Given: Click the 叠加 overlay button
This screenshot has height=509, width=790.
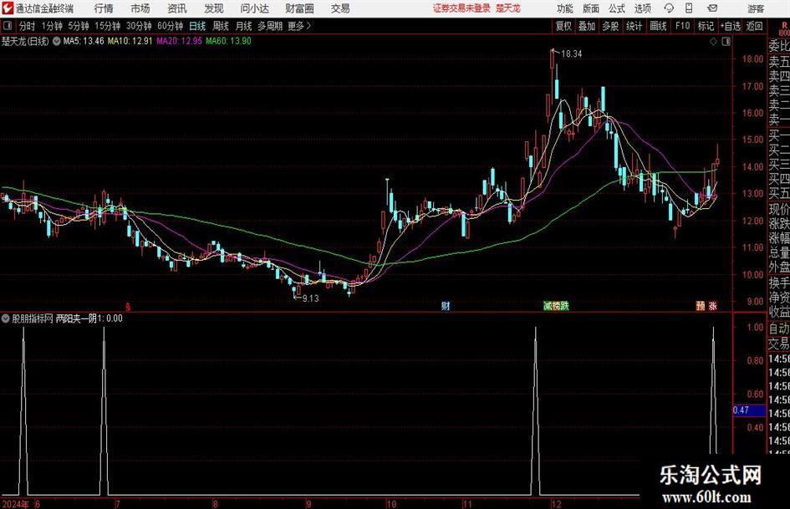Looking at the screenshot, I should [x=587, y=26].
